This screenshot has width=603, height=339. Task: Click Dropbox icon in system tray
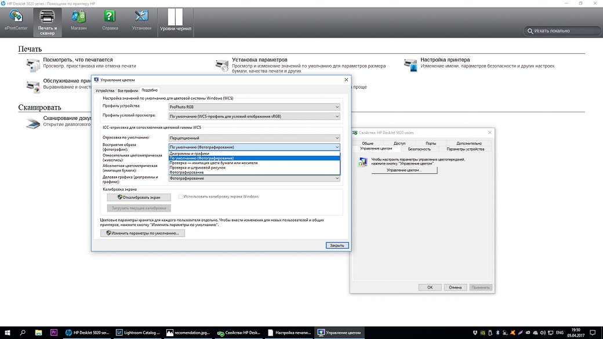pos(475,333)
